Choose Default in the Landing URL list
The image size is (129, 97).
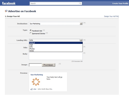click(x=56, y=43)
